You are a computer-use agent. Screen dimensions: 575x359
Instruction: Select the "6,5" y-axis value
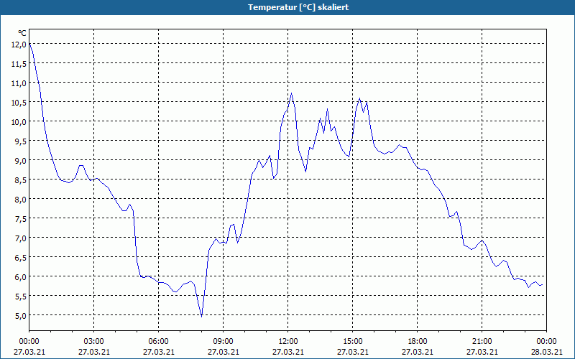coord(21,258)
